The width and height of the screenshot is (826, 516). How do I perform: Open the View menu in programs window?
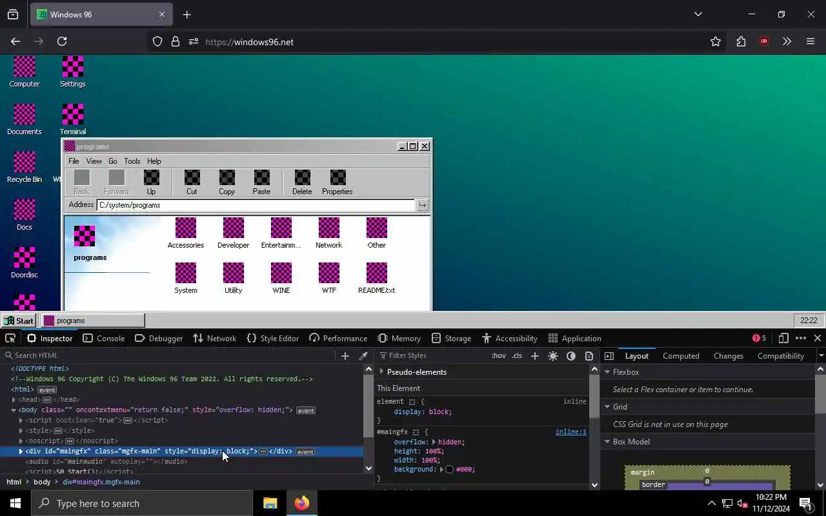94,161
